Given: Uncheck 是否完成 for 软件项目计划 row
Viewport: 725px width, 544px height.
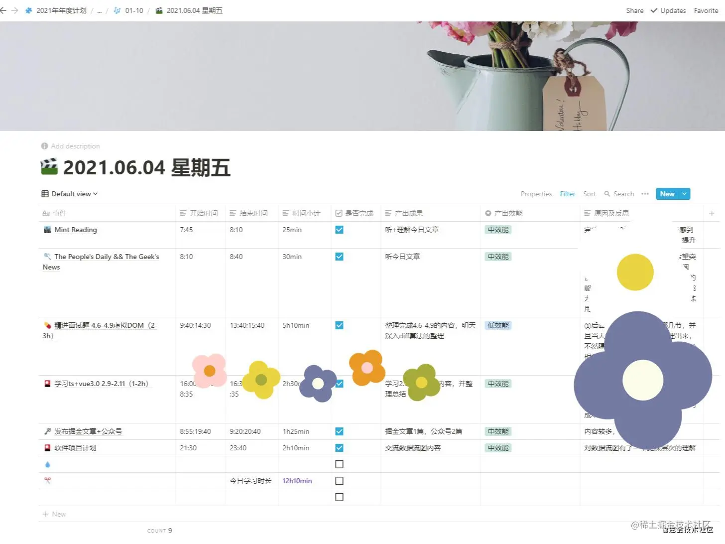Looking at the screenshot, I should tap(339, 448).
